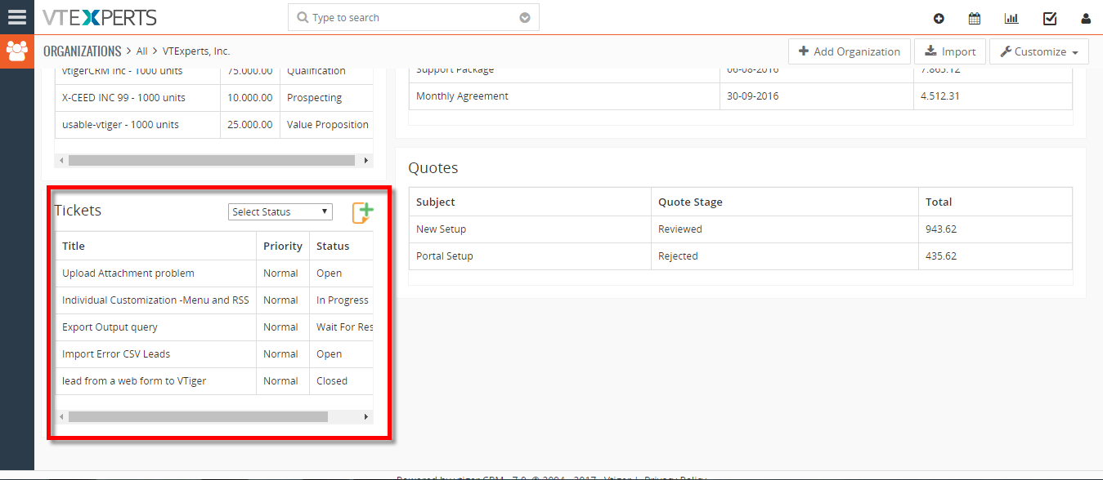Open the user profile icon
The width and height of the screenshot is (1103, 480).
tap(1086, 18)
